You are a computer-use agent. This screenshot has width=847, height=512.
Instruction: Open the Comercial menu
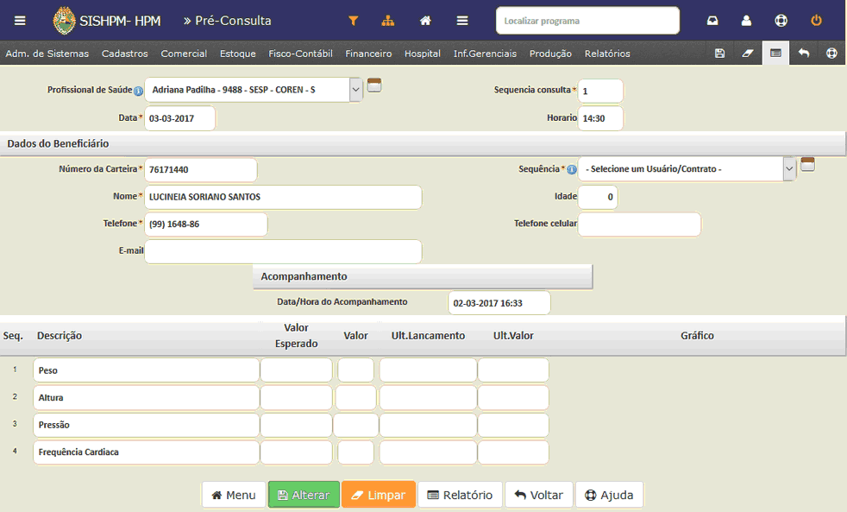coord(184,54)
